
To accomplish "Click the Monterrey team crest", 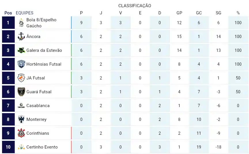I will (x=21, y=119).
